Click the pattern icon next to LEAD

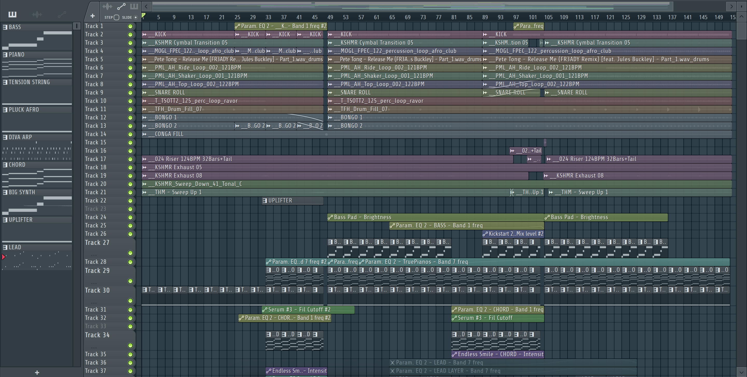(x=5, y=247)
